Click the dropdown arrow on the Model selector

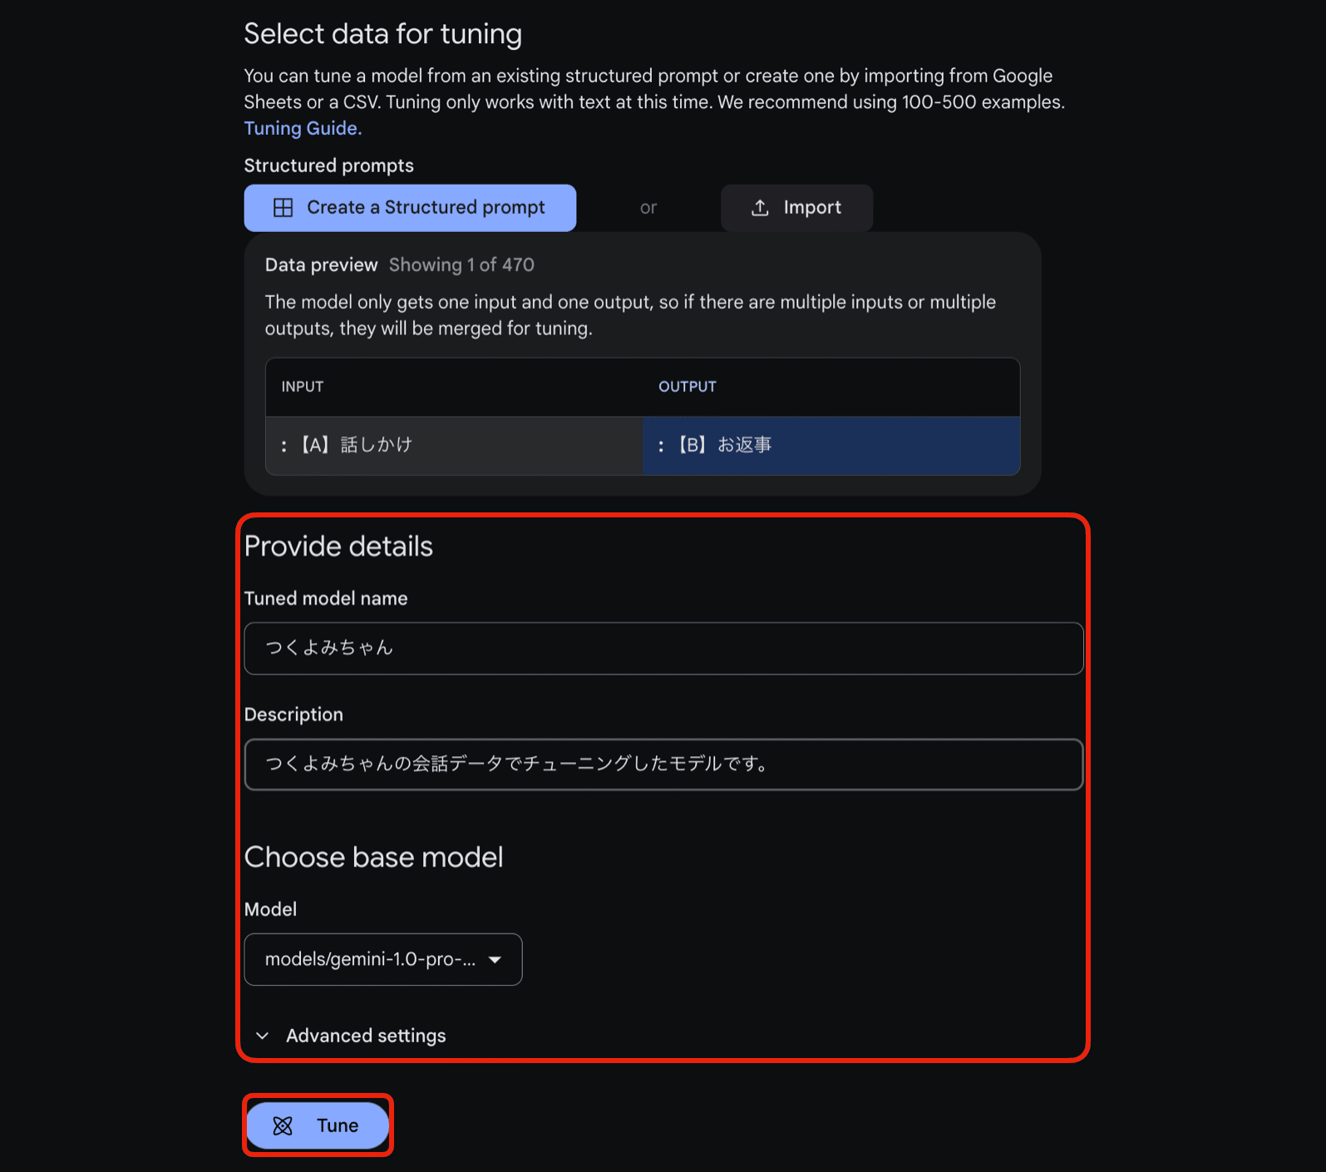(496, 959)
